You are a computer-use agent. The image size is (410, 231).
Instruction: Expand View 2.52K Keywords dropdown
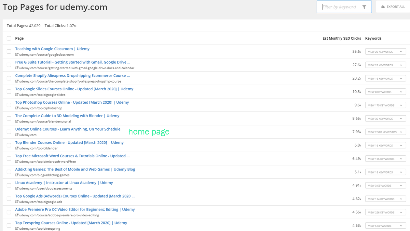pyautogui.click(x=386, y=132)
